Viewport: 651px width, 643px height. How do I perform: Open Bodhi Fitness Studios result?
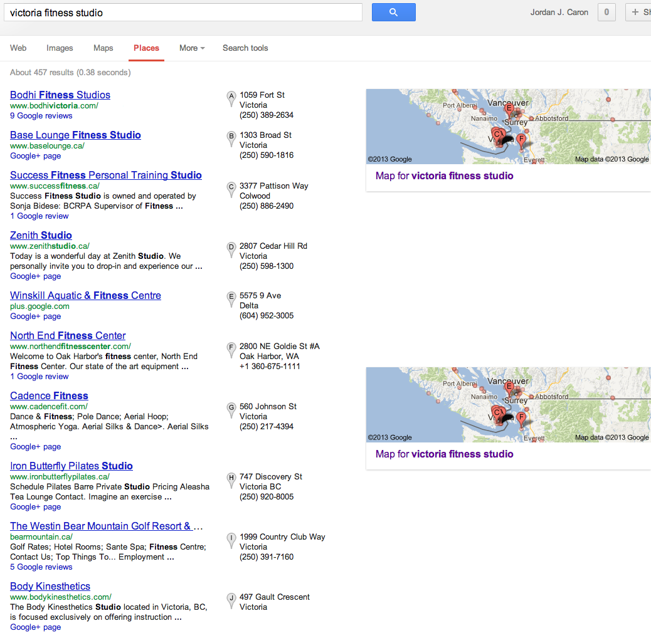pyautogui.click(x=60, y=95)
